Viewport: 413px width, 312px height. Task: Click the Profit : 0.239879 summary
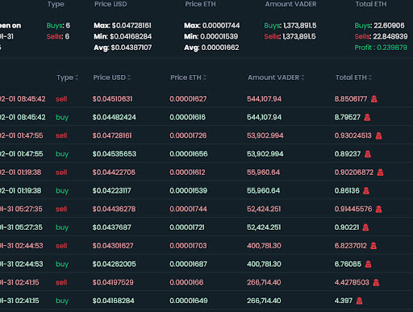381,48
